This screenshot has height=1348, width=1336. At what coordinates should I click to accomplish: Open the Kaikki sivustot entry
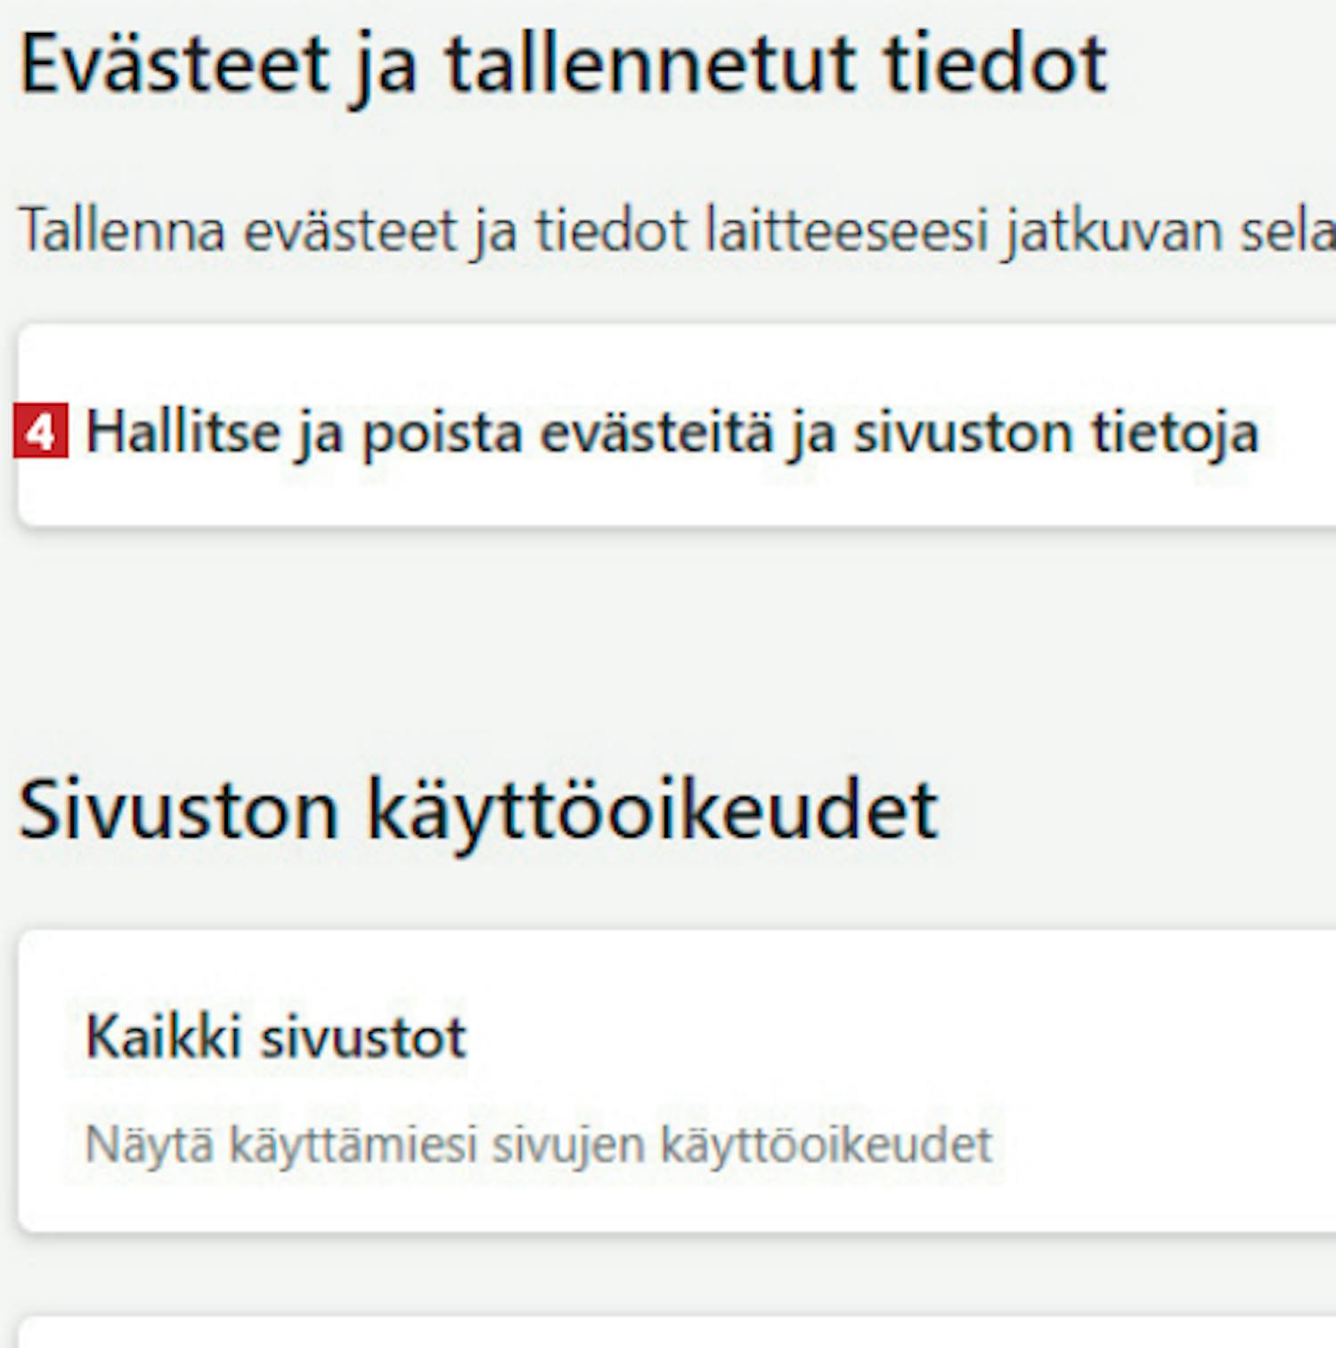pyautogui.click(x=677, y=1081)
